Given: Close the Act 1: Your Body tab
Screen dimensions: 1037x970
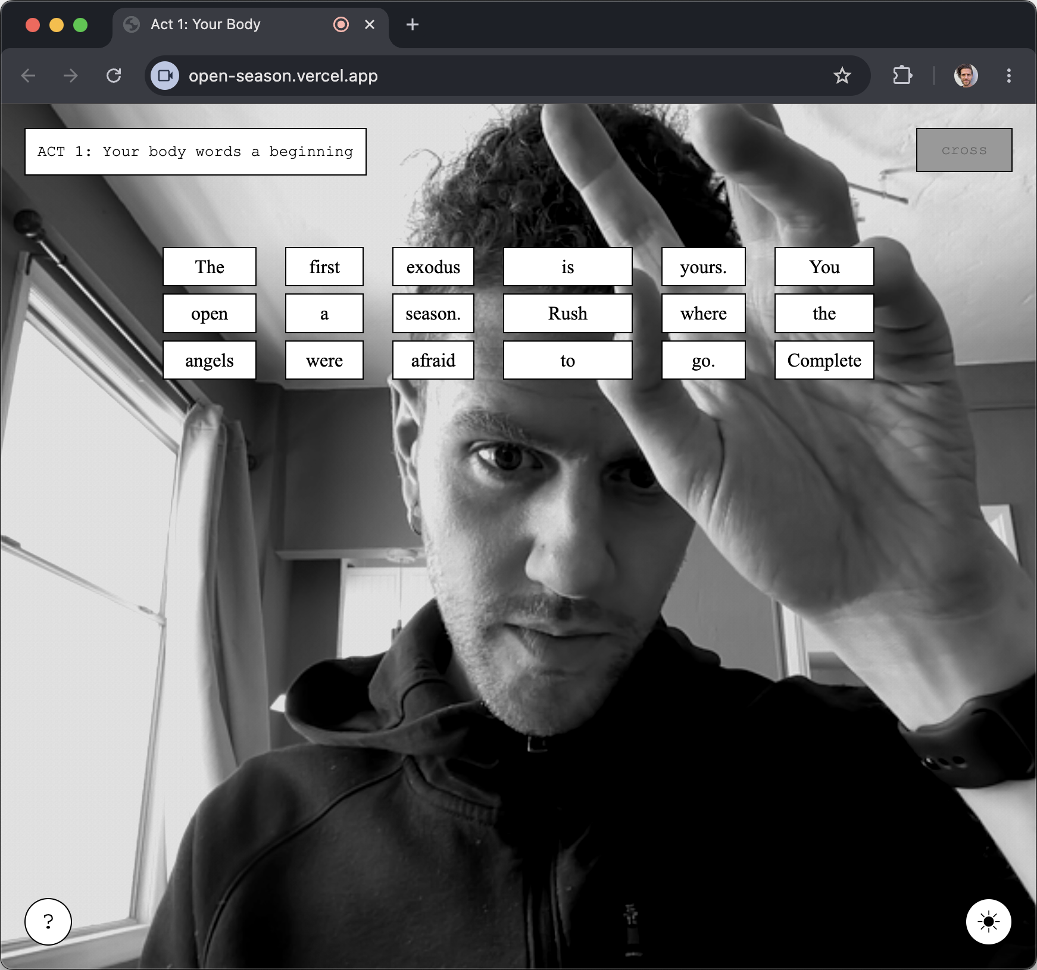Looking at the screenshot, I should click(370, 24).
